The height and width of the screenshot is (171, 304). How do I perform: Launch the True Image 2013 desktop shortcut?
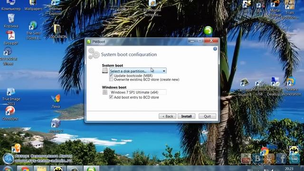11,96
